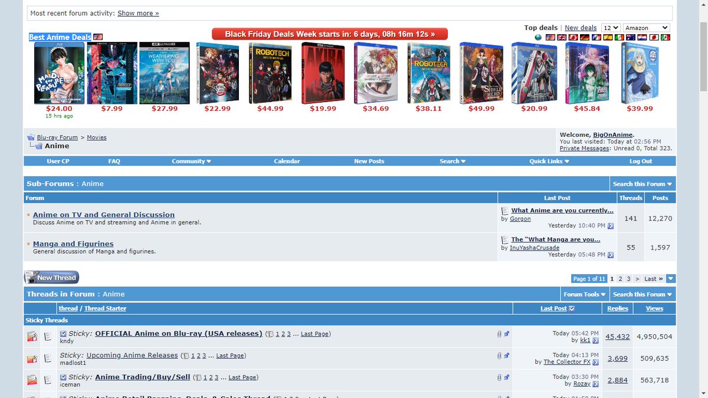Select the Australia flag in Top deals
Image resolution: width=708 pixels, height=398 pixels.
point(631,37)
